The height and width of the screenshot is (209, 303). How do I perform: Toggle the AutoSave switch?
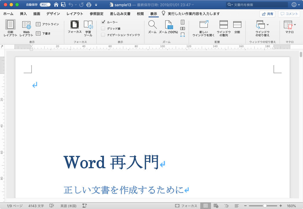pyautogui.click(x=45, y=5)
